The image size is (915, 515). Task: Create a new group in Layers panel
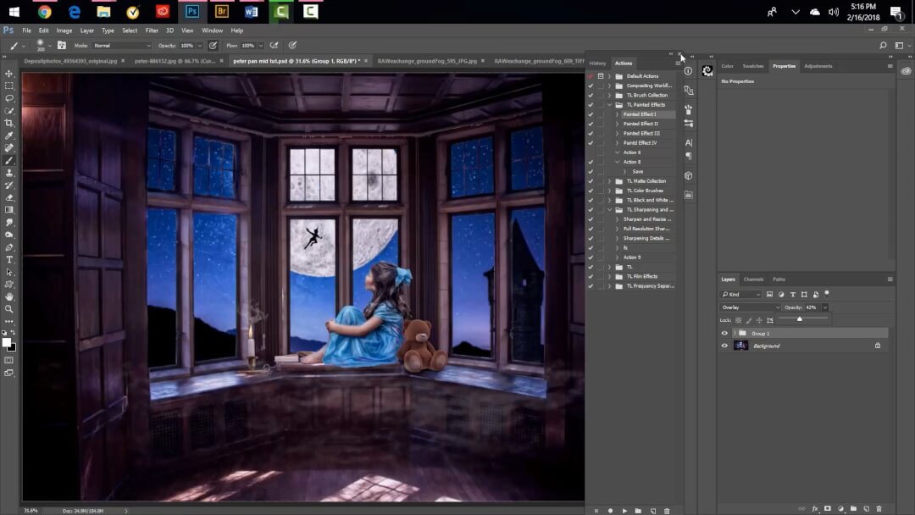pos(854,509)
